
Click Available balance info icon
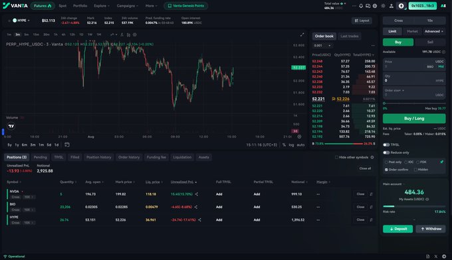tap(443, 52)
